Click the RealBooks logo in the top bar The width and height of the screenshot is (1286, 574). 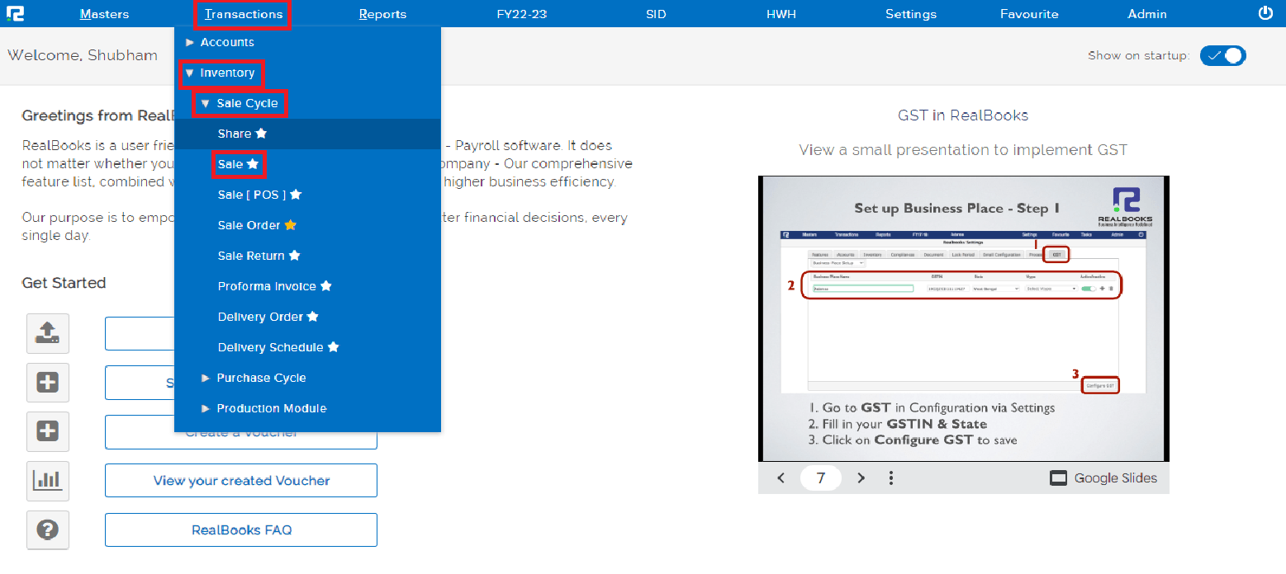(17, 13)
